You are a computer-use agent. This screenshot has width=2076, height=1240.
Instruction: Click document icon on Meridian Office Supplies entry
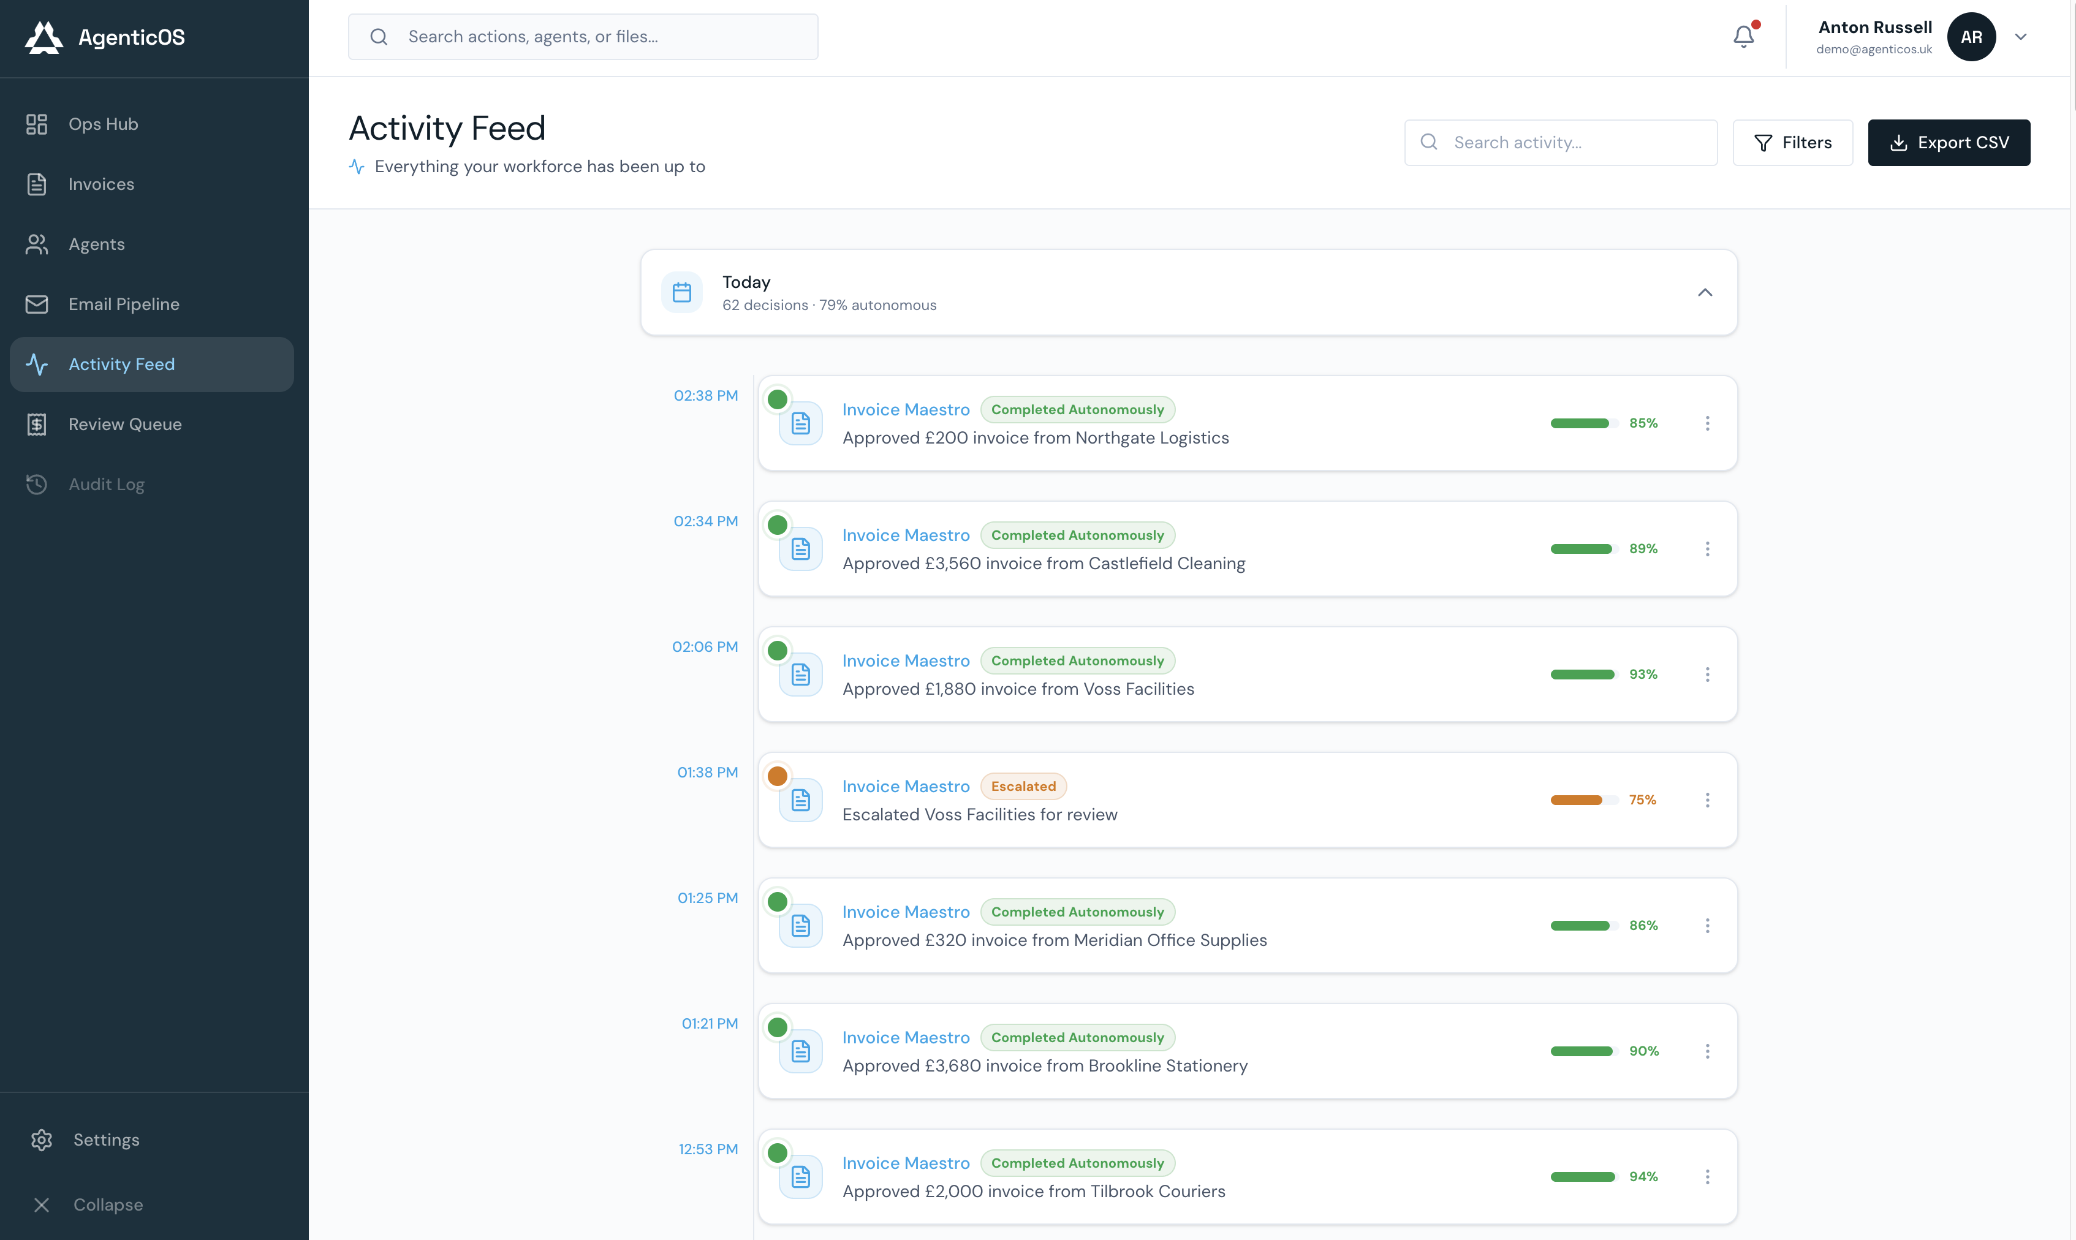click(801, 926)
